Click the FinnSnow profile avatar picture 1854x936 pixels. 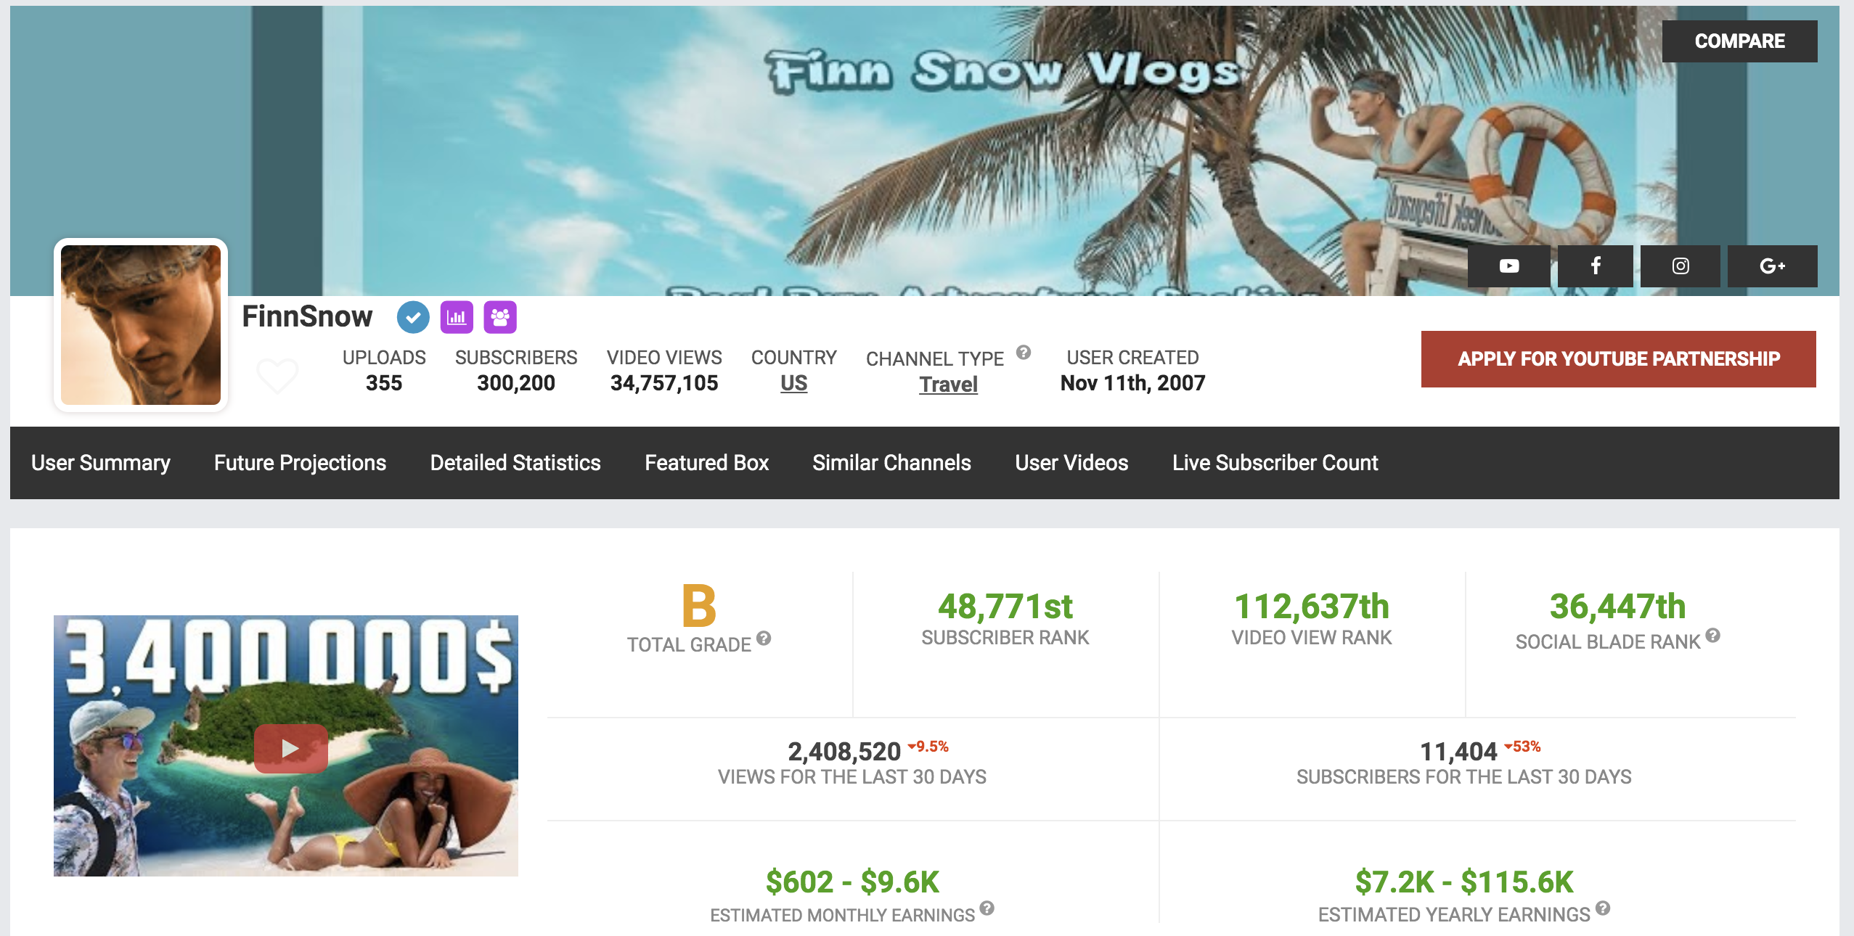(x=141, y=325)
